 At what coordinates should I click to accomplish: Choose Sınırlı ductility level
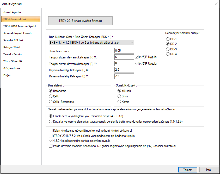point(119,96)
